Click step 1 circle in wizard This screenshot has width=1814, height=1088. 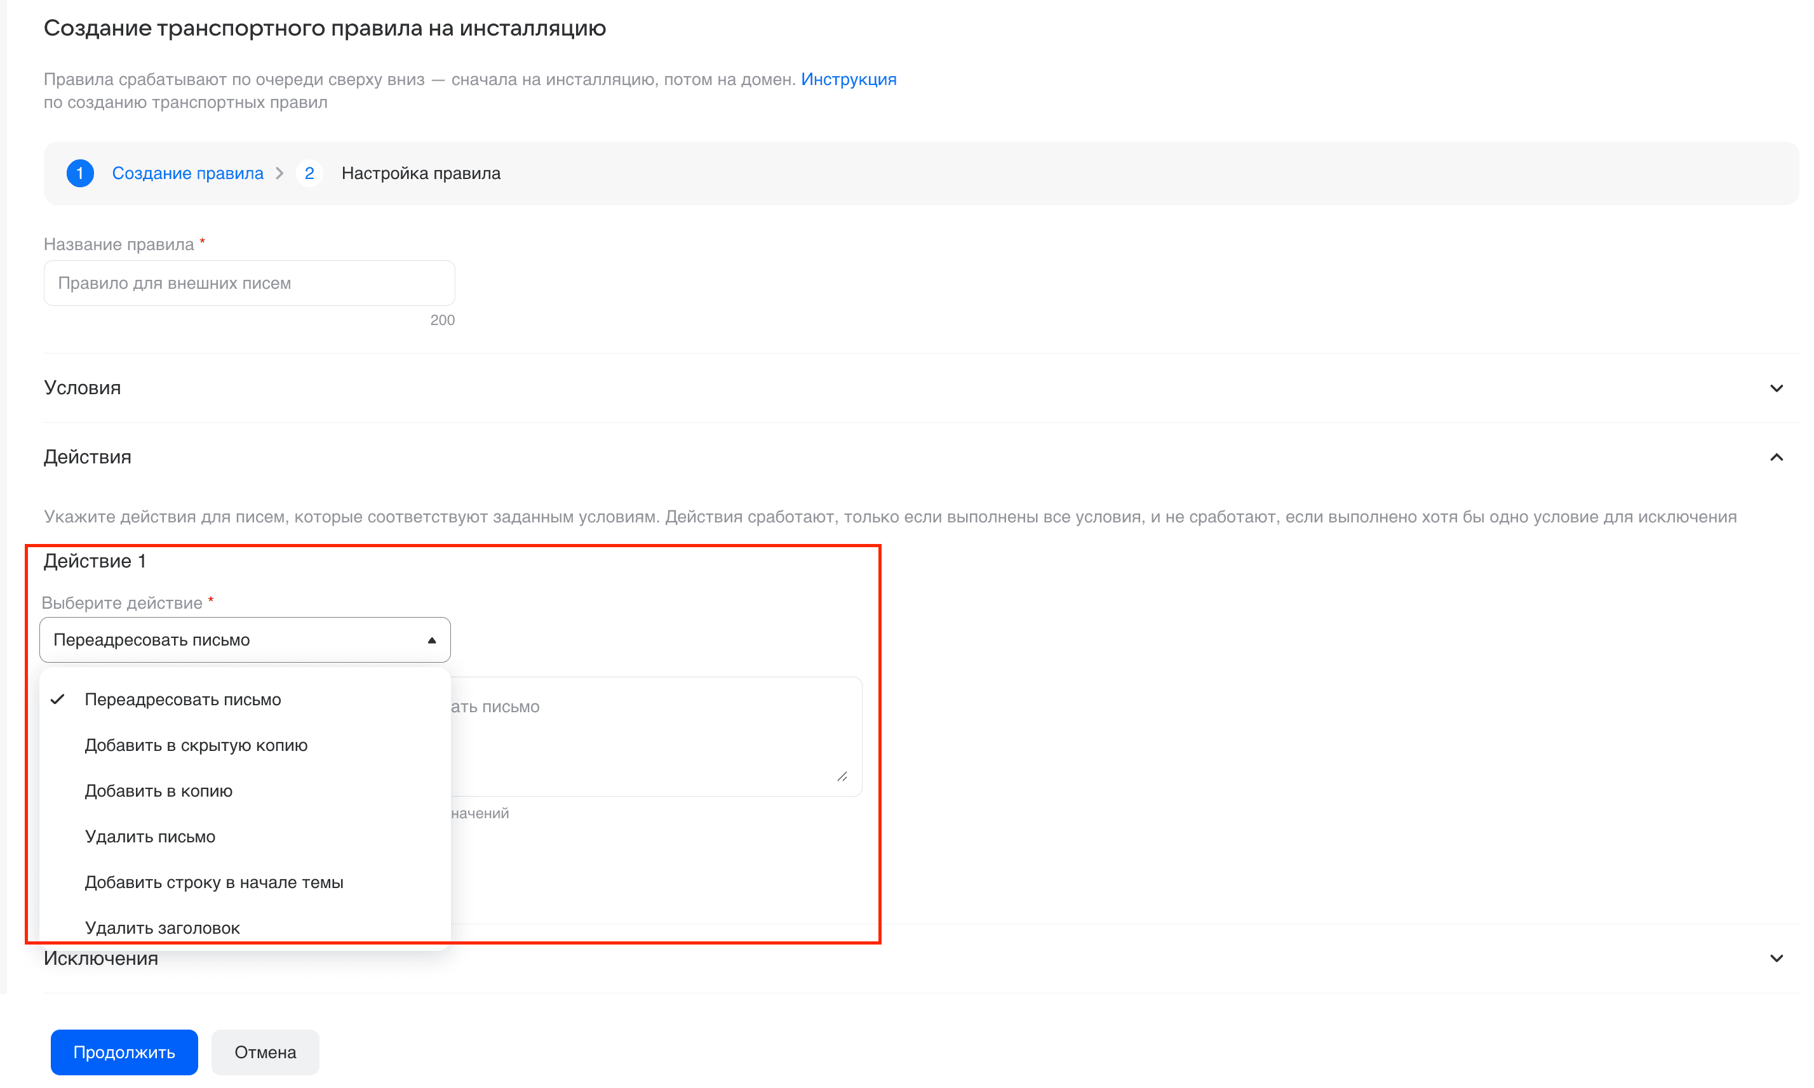click(x=80, y=173)
